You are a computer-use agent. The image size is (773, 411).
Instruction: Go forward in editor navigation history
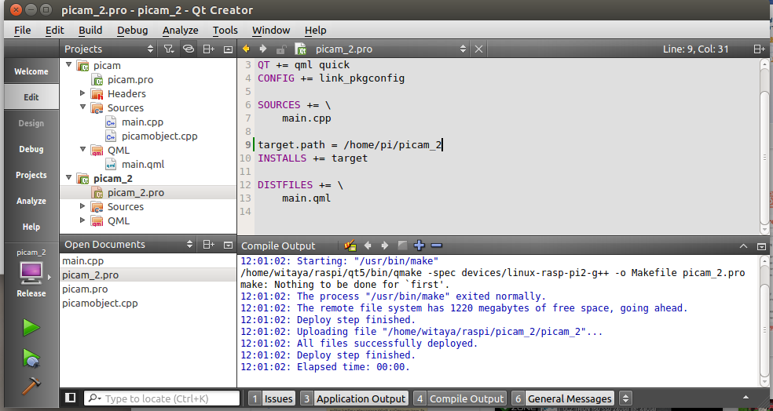[x=262, y=49]
